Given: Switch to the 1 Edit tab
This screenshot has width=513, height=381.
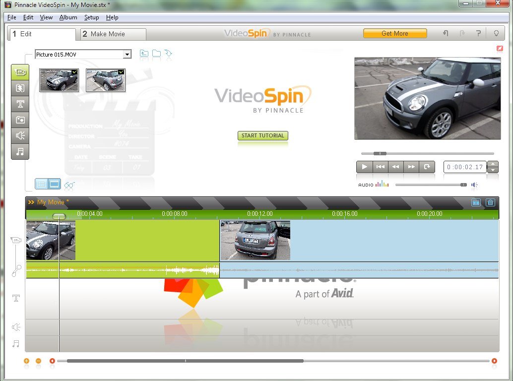Looking at the screenshot, I should click(x=42, y=34).
